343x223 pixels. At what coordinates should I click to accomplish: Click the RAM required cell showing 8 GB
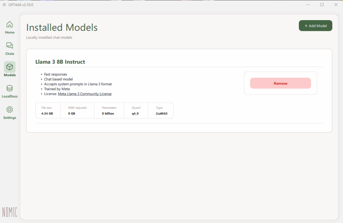[x=77, y=113]
